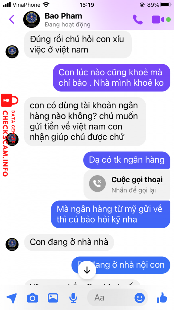This screenshot has height=310, width=174.
Task: Open the emoji picker smiley icon
Action: point(140,298)
